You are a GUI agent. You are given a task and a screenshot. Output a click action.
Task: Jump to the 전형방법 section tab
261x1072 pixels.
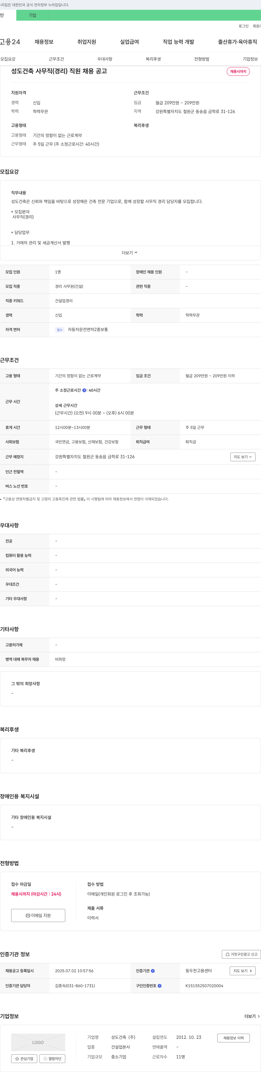coord(201,59)
